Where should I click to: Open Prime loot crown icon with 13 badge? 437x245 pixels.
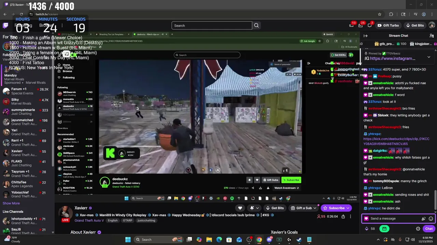(x=352, y=26)
